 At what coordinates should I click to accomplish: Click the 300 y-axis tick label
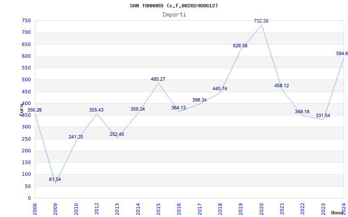pos(26,127)
